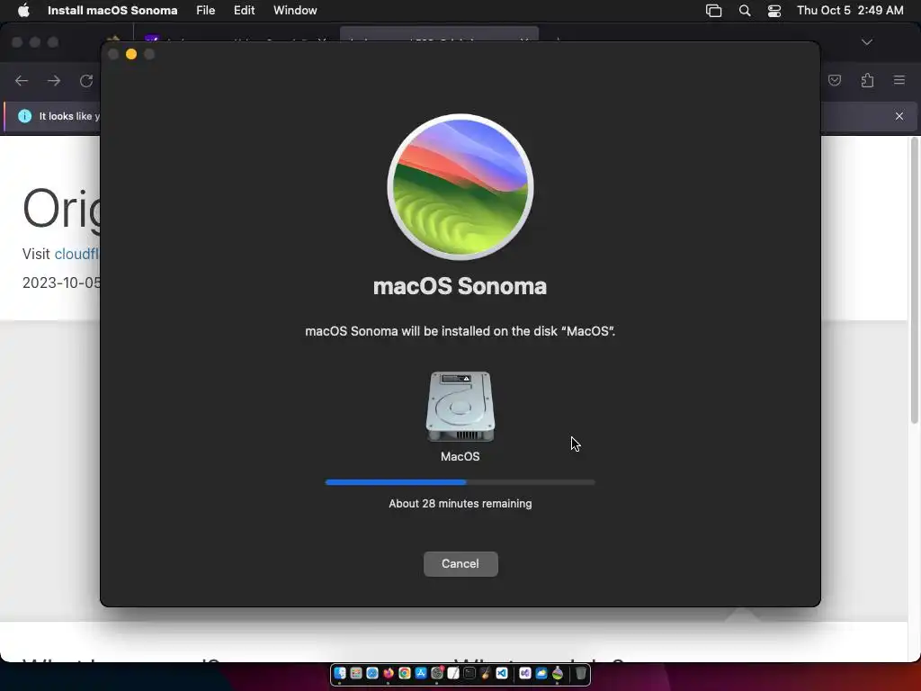Open Launchpad from the Dock
This screenshot has width=921, height=691.
356,673
